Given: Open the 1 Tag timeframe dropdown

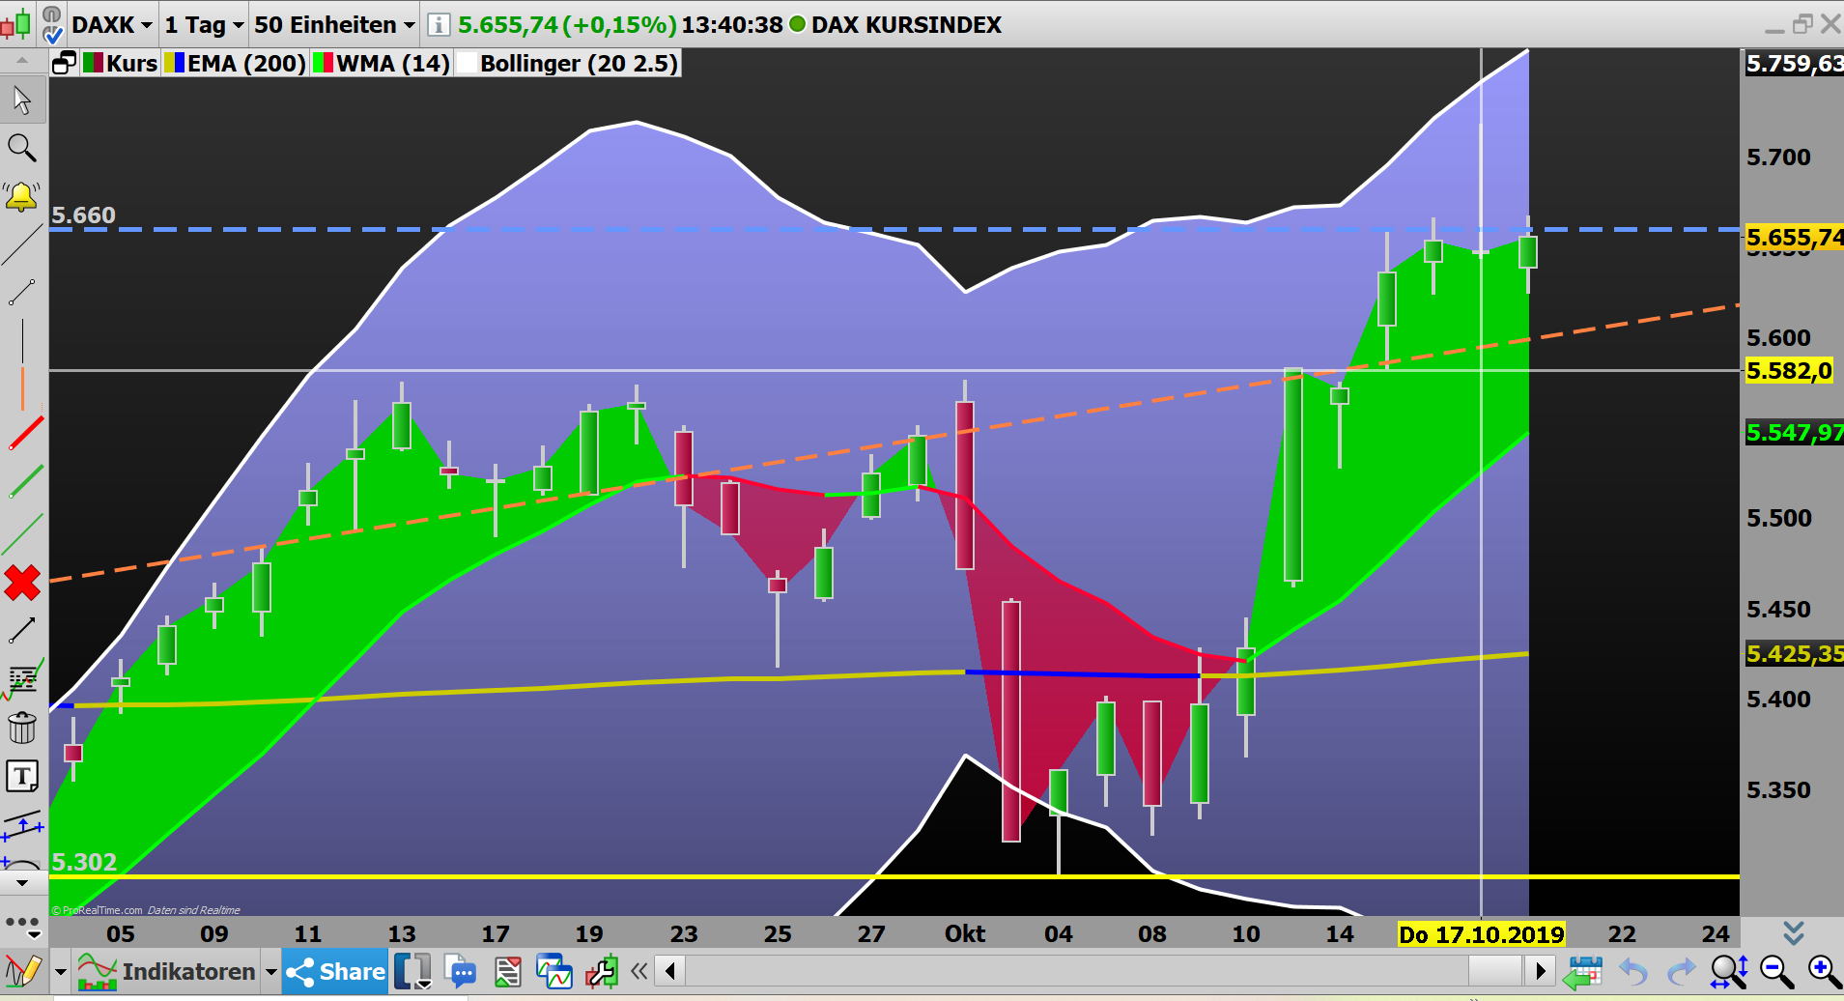Looking at the screenshot, I should [202, 25].
